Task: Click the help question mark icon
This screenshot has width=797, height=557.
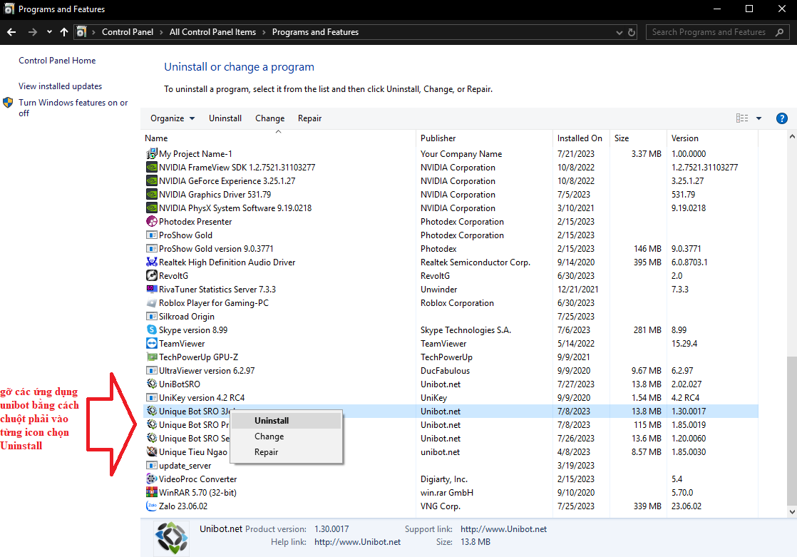Action: (x=782, y=118)
